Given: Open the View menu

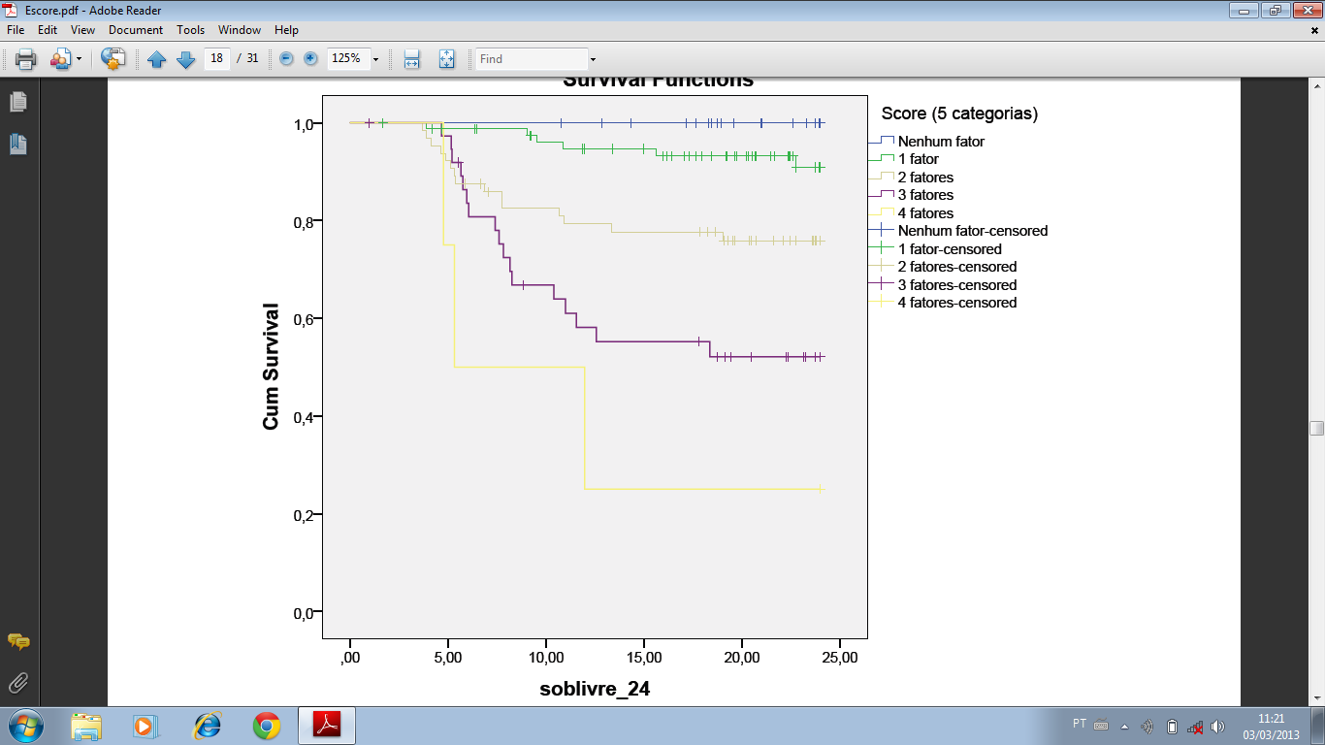Looking at the screenshot, I should (x=82, y=30).
